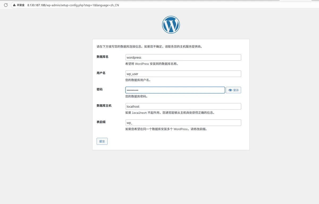Click the hint text '您的数据库密码。'
The width and height of the screenshot is (319, 204).
coord(137,97)
